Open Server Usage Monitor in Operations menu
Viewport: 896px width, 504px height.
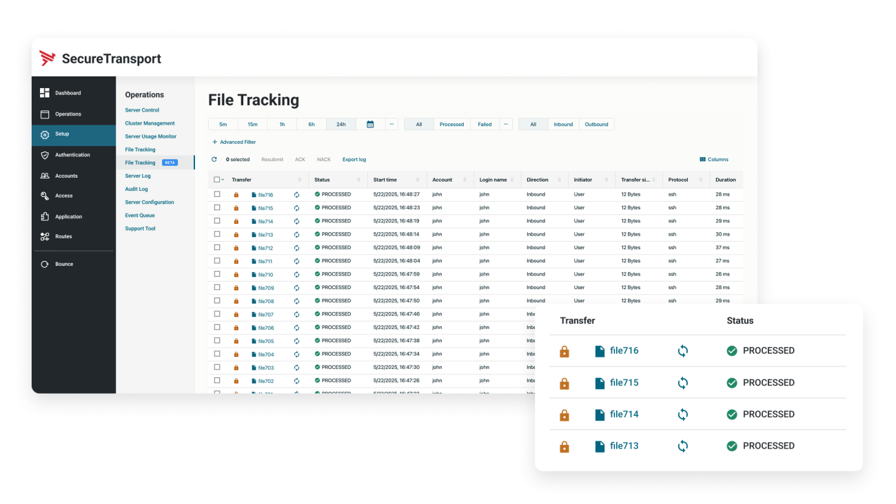click(x=151, y=137)
